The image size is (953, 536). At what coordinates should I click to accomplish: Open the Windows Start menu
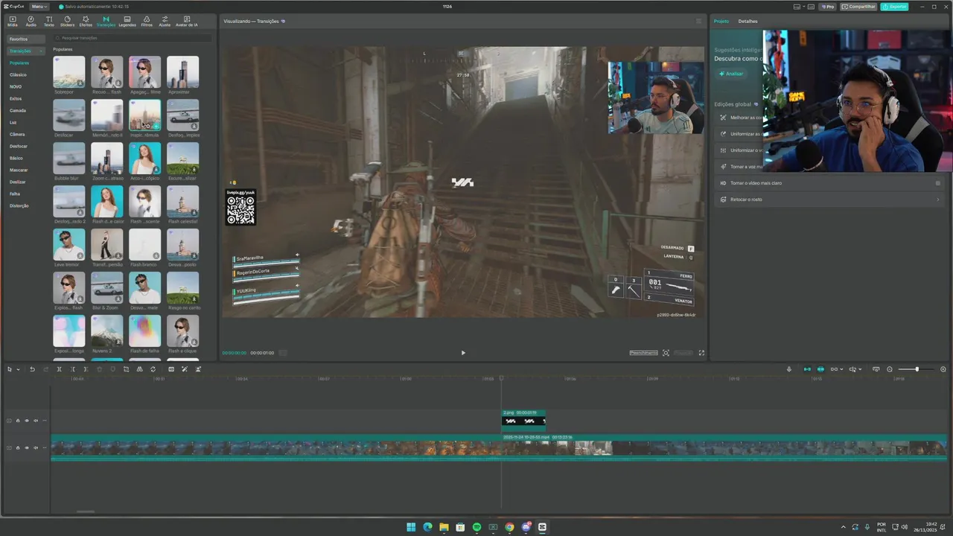pyautogui.click(x=411, y=527)
